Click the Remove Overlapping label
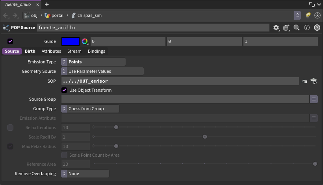The height and width of the screenshot is (185, 323). 35,174
